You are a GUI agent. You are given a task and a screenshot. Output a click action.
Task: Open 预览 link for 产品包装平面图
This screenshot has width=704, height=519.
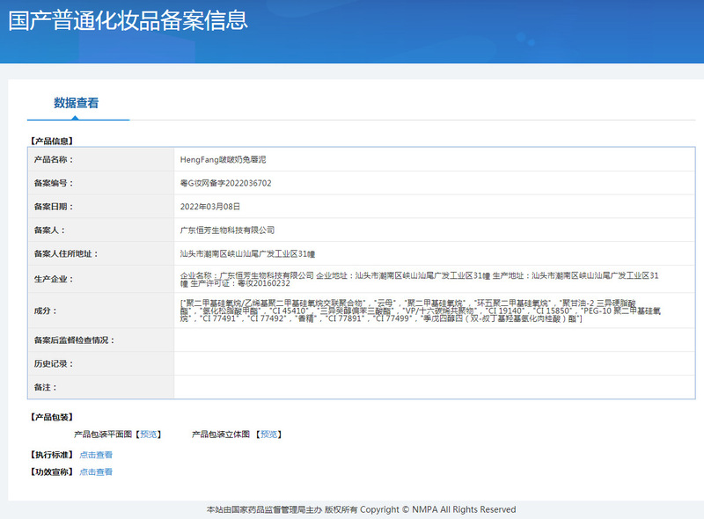[150, 435]
